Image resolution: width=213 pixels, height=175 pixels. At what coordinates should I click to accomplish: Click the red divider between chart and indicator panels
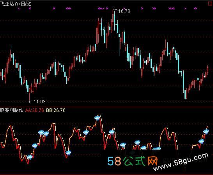106,107
